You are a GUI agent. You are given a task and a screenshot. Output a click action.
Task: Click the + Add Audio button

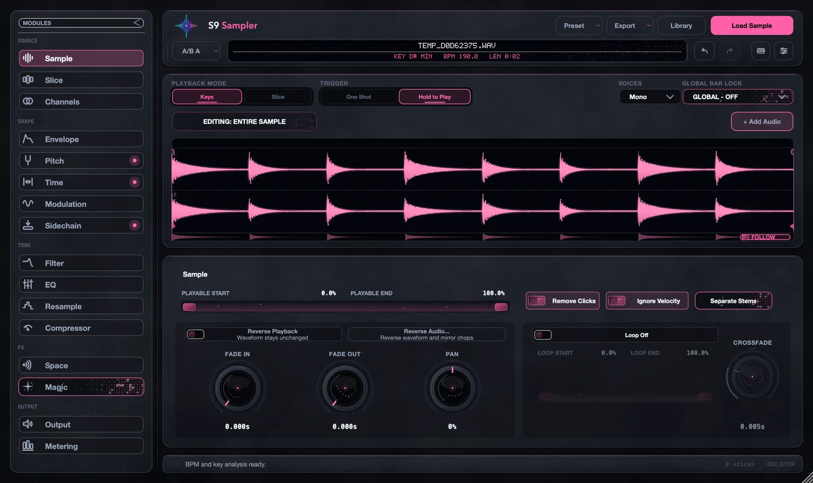(x=762, y=122)
